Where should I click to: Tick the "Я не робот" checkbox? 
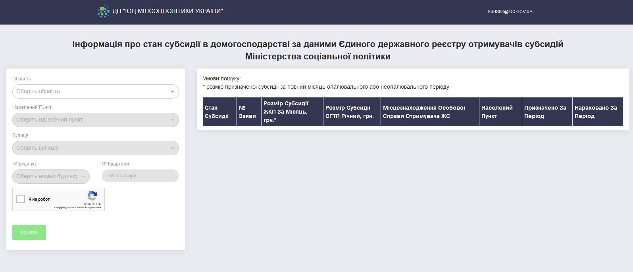coord(21,199)
